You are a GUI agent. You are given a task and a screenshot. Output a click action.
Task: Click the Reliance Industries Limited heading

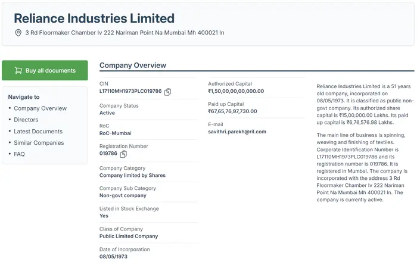(x=94, y=18)
